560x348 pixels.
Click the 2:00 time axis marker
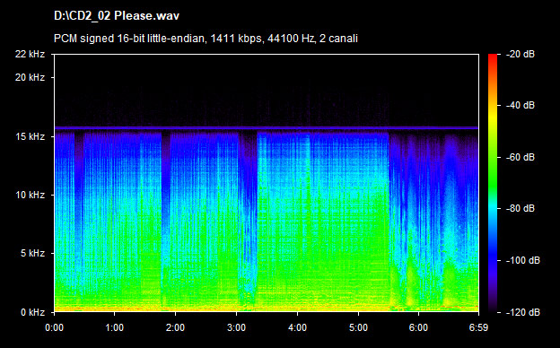coord(175,327)
